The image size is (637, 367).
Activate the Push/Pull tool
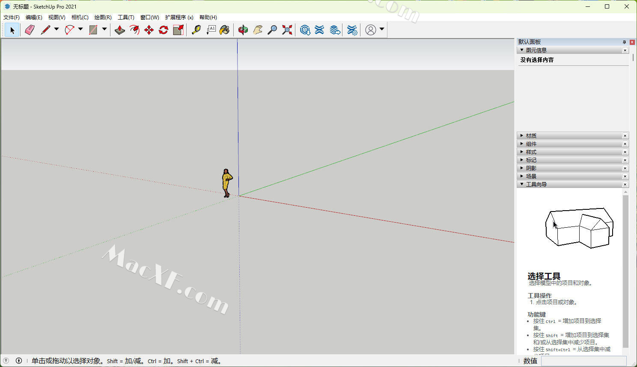point(120,30)
